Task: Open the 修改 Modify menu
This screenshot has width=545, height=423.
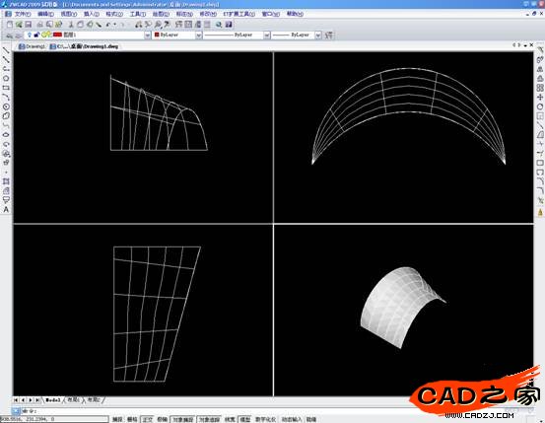Action: tap(208, 14)
